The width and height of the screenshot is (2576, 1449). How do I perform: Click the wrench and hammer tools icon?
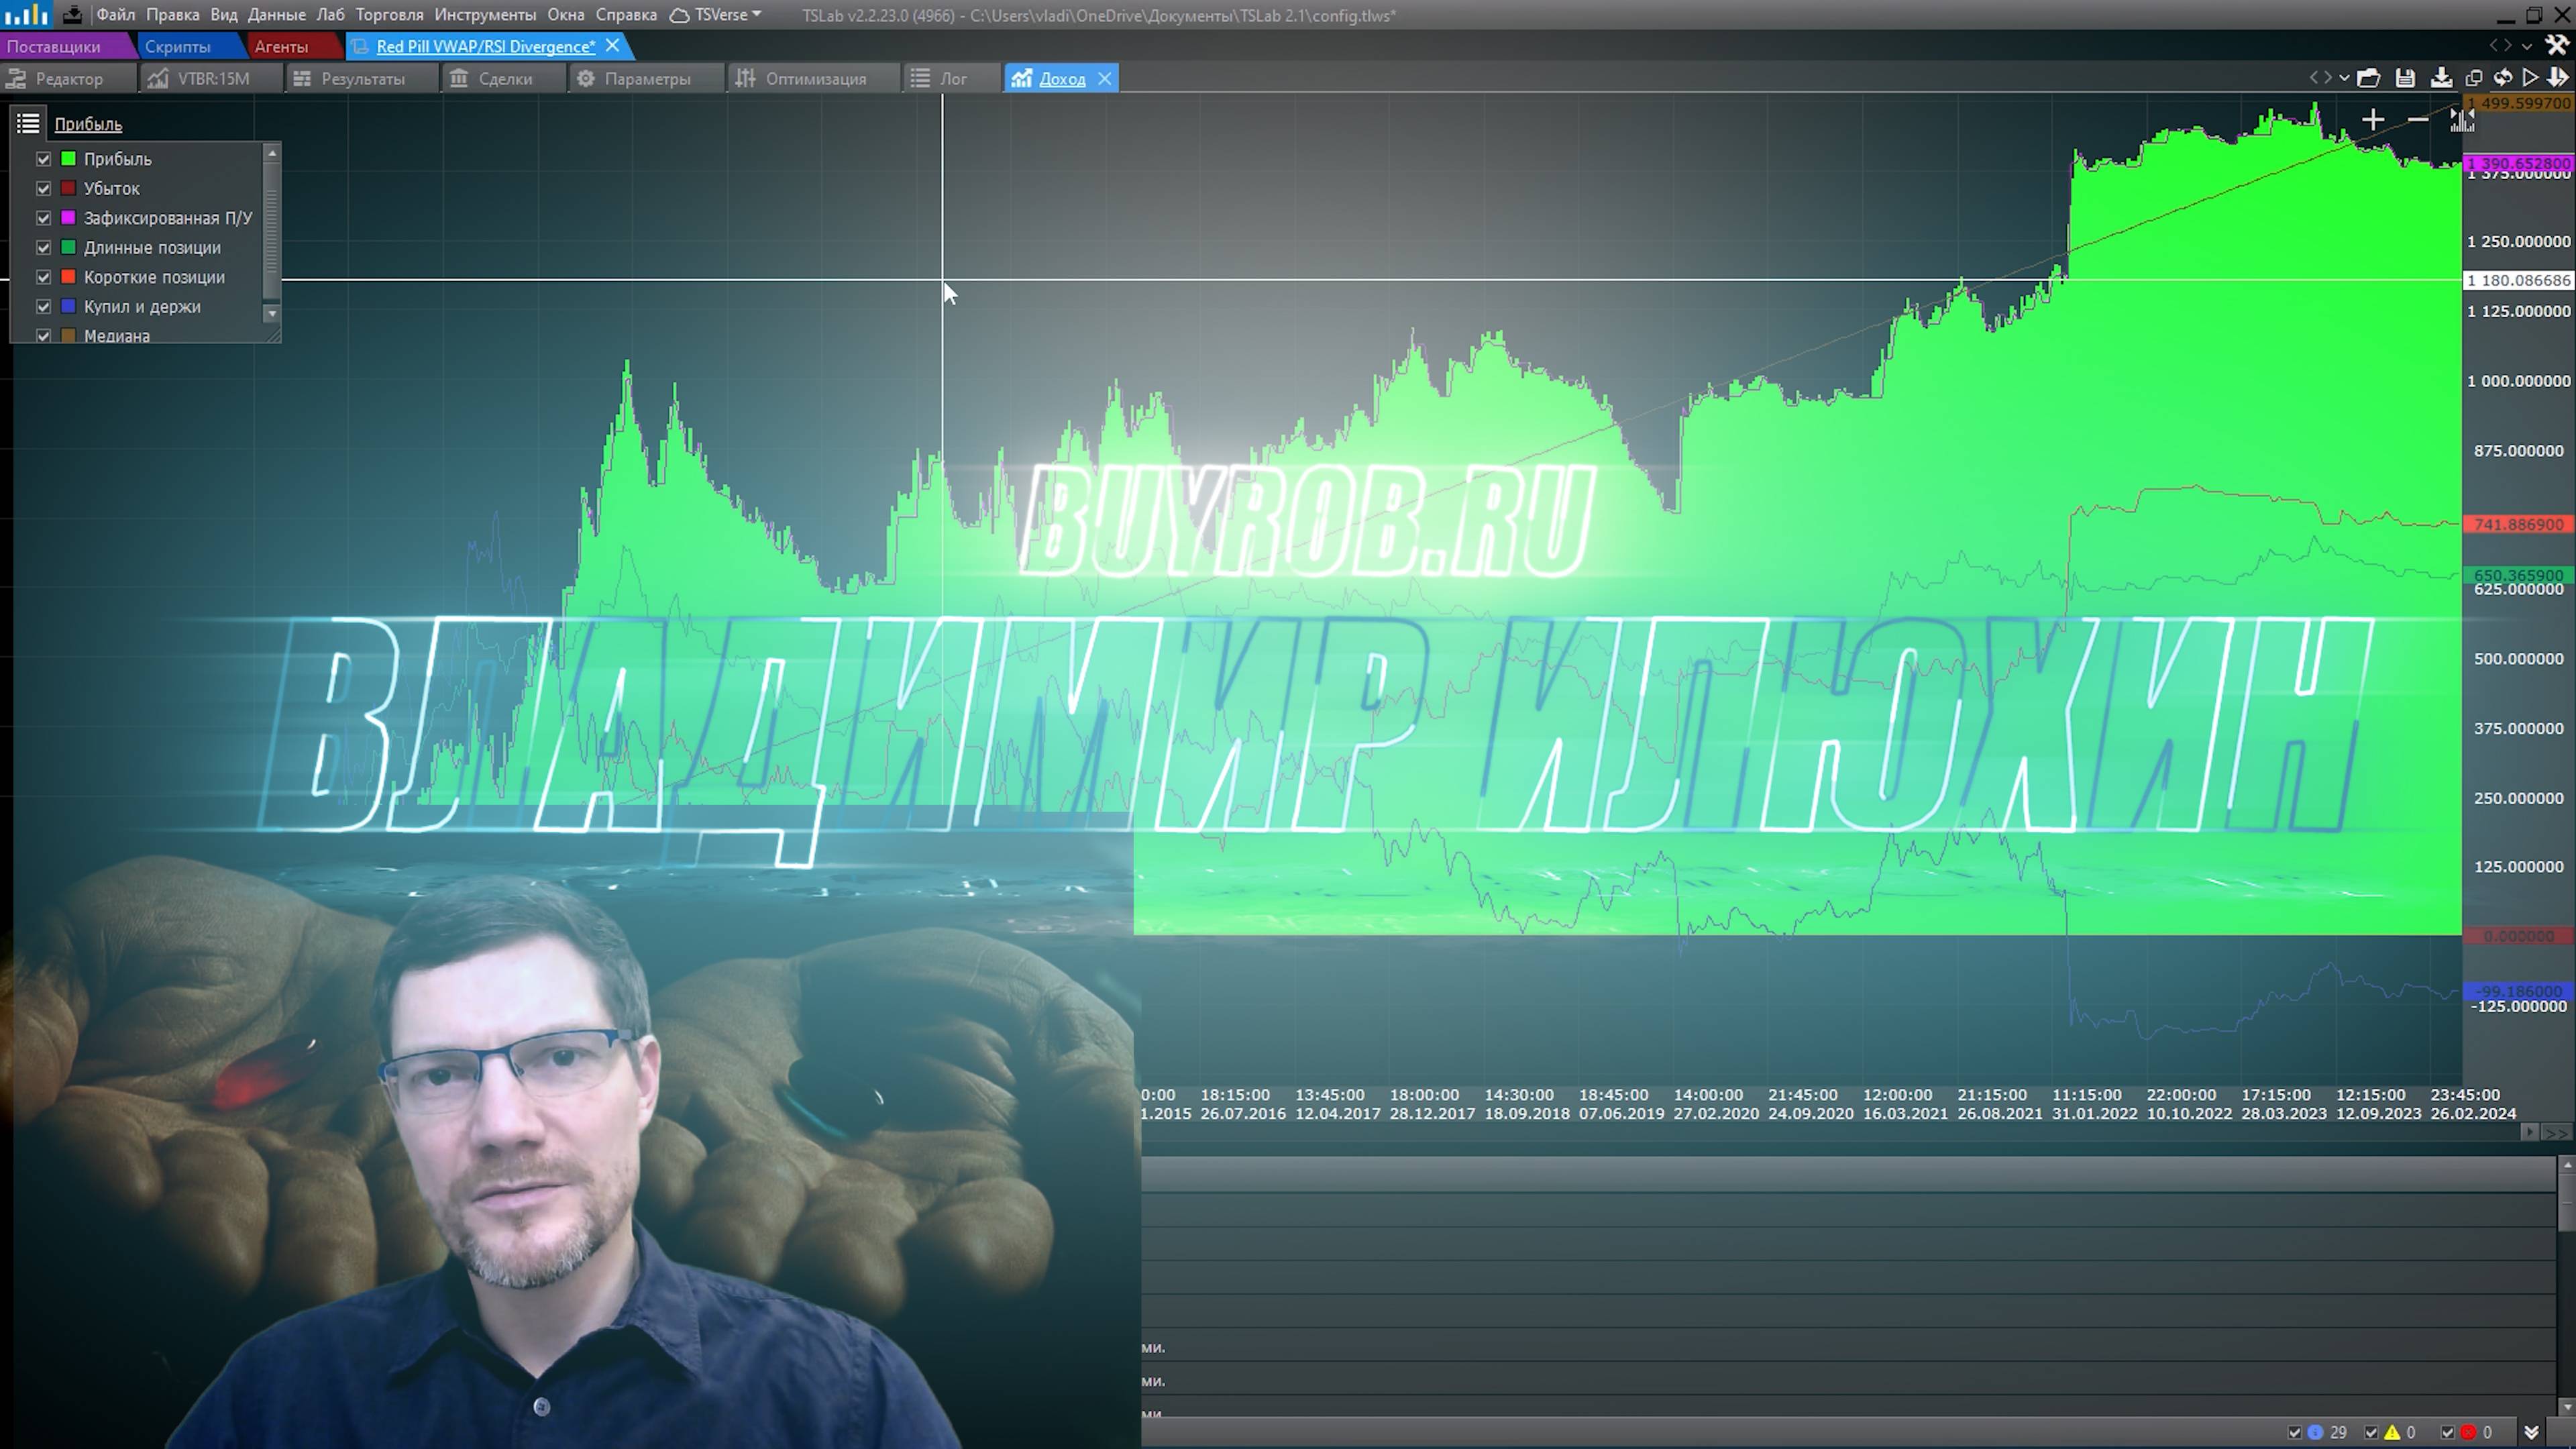(x=2557, y=45)
